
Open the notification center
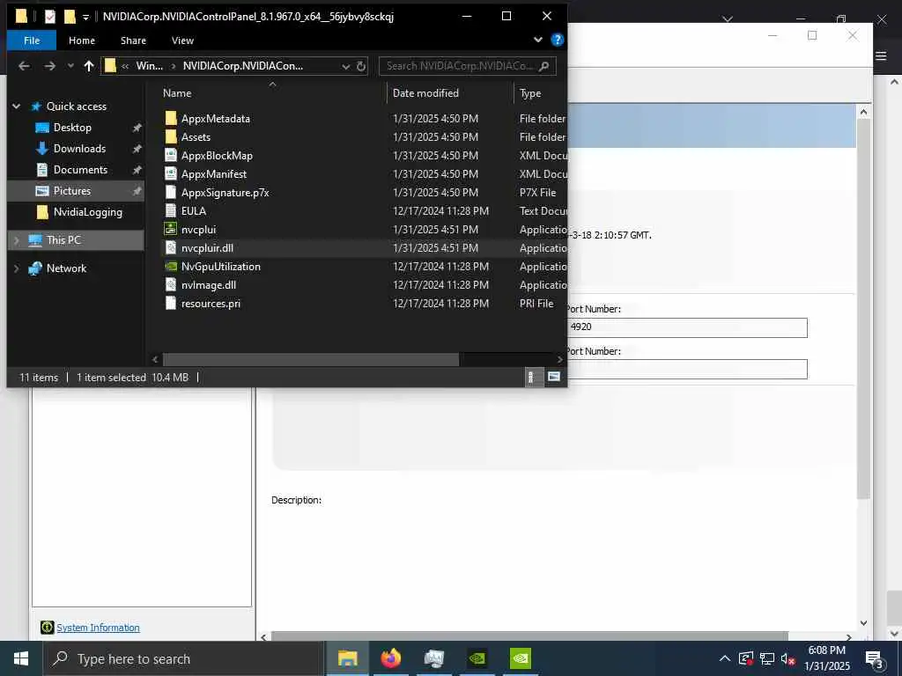click(875, 658)
